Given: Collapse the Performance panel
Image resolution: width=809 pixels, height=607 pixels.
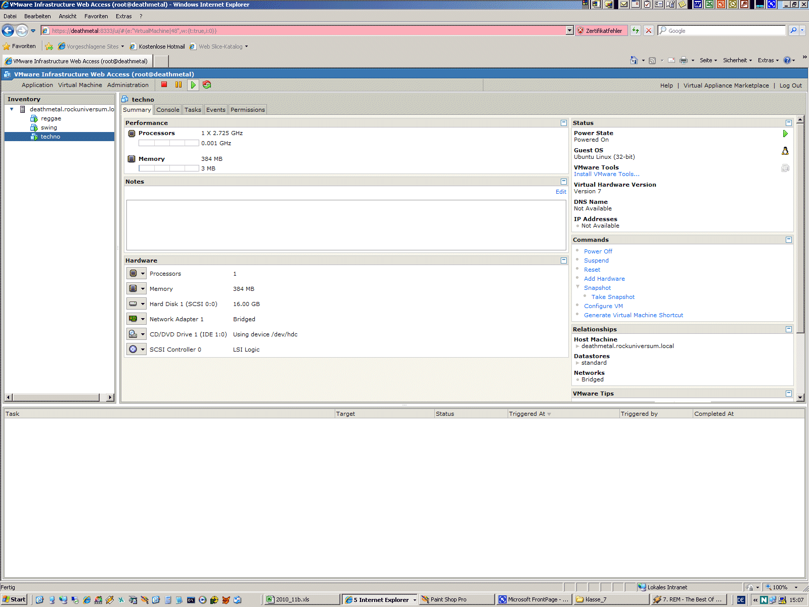Looking at the screenshot, I should click(x=564, y=123).
